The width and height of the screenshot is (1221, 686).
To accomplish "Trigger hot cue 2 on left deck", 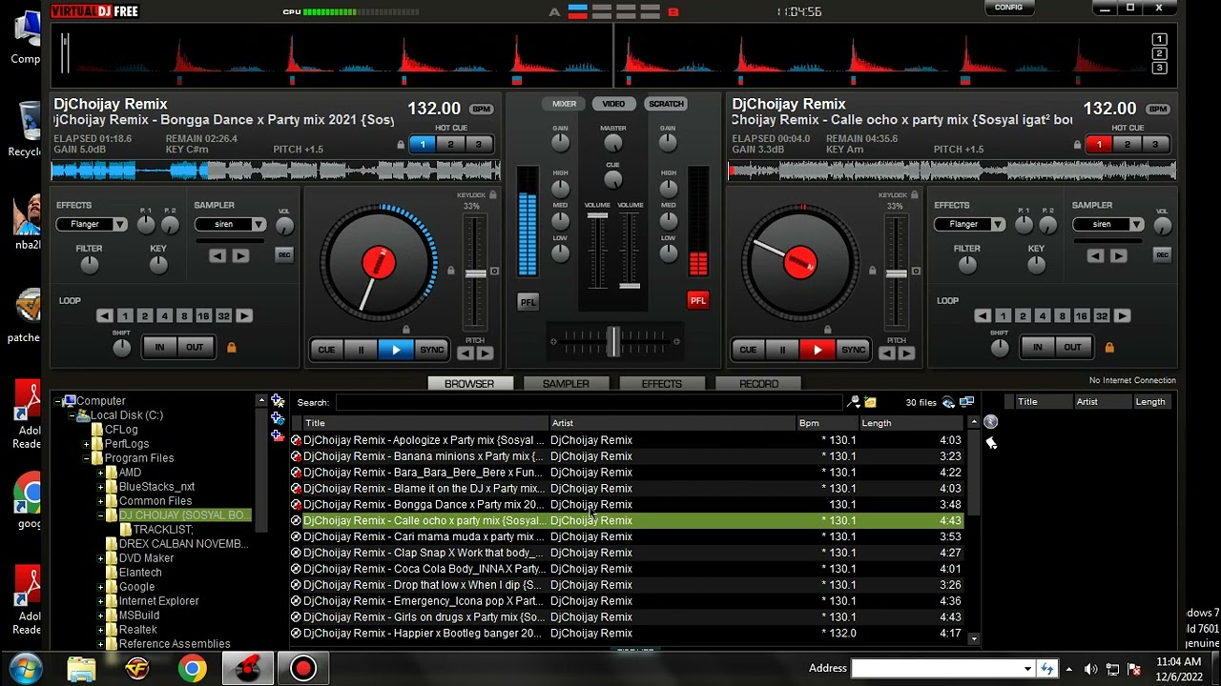I will (x=450, y=144).
